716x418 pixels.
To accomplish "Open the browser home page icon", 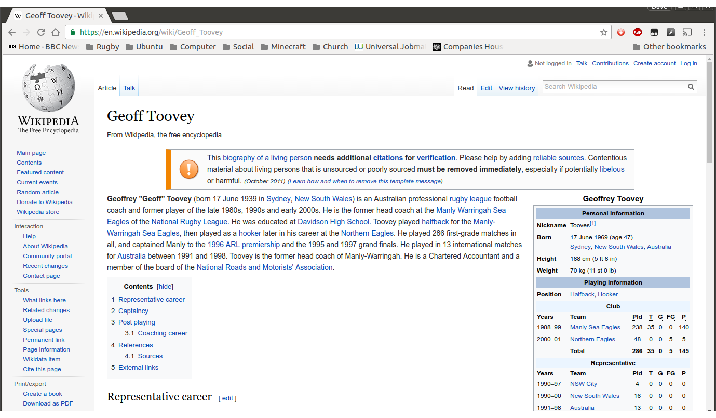I will coord(56,32).
